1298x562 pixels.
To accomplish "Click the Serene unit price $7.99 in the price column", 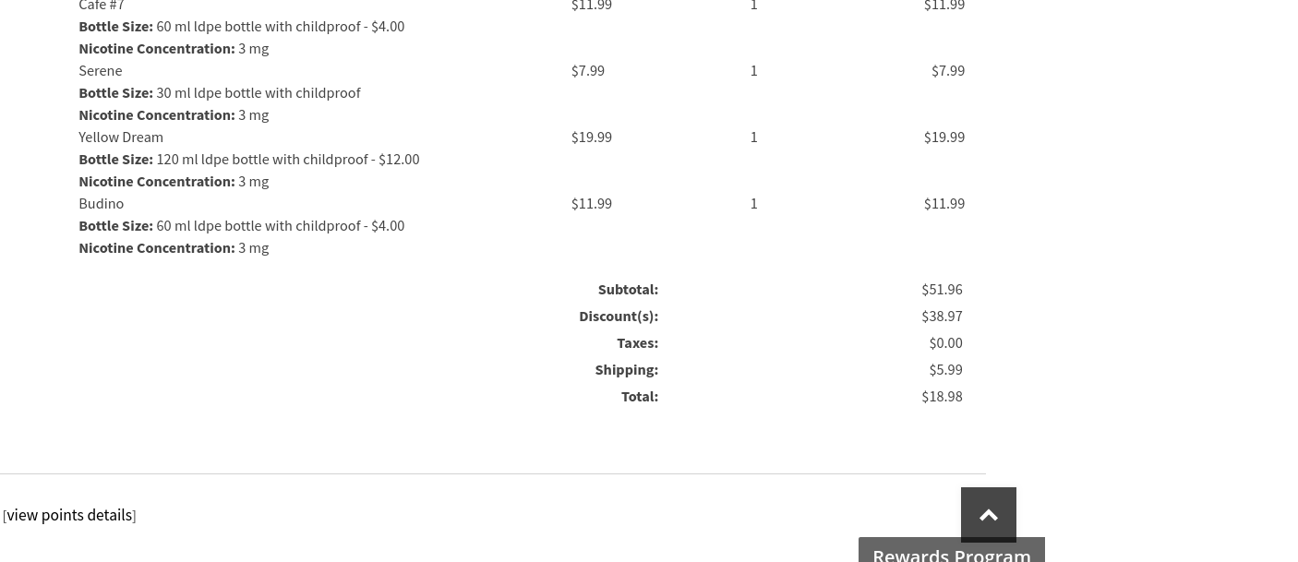I will point(588,70).
